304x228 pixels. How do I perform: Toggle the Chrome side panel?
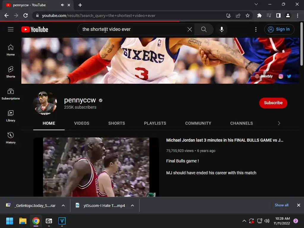tap(278, 15)
